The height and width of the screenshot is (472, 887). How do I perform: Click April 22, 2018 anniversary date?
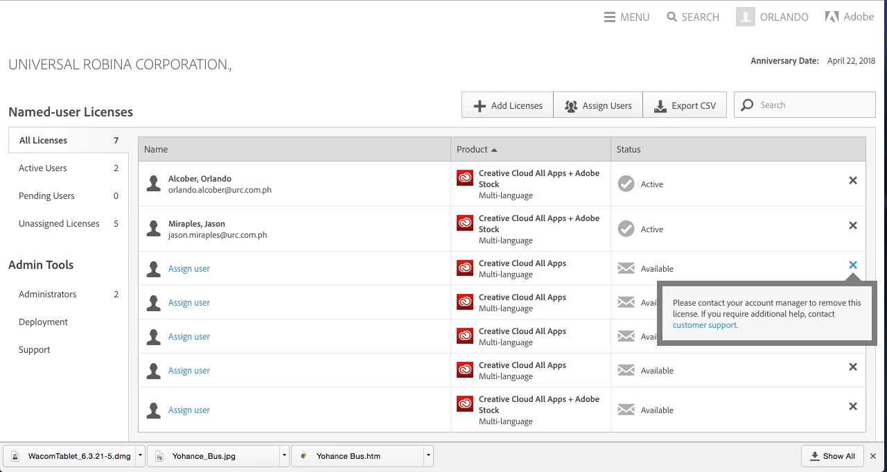click(851, 61)
